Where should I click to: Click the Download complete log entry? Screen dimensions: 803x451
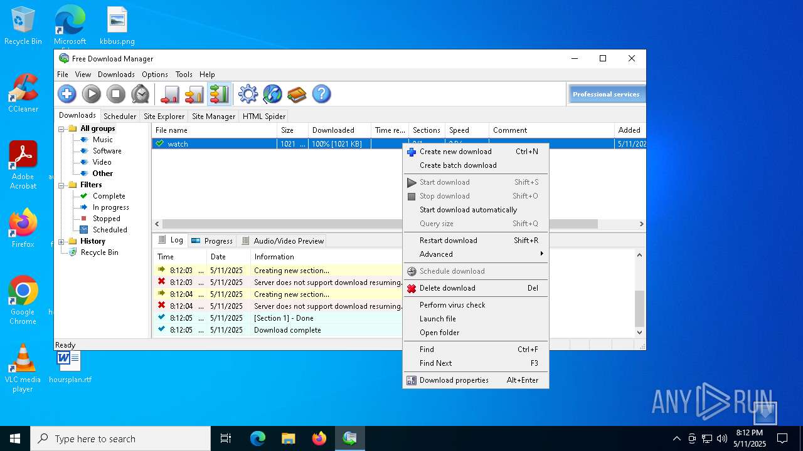pos(287,330)
